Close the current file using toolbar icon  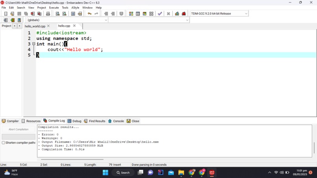33,13
